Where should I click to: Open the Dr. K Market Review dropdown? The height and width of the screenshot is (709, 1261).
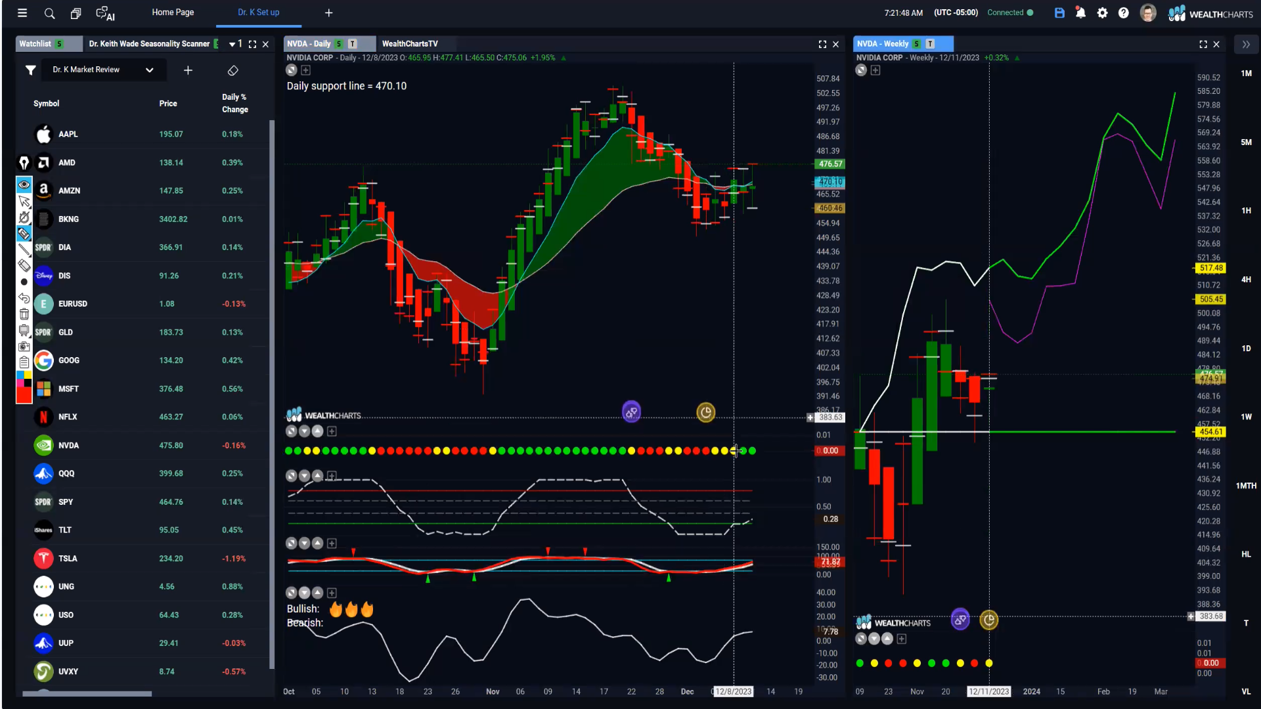coord(104,70)
